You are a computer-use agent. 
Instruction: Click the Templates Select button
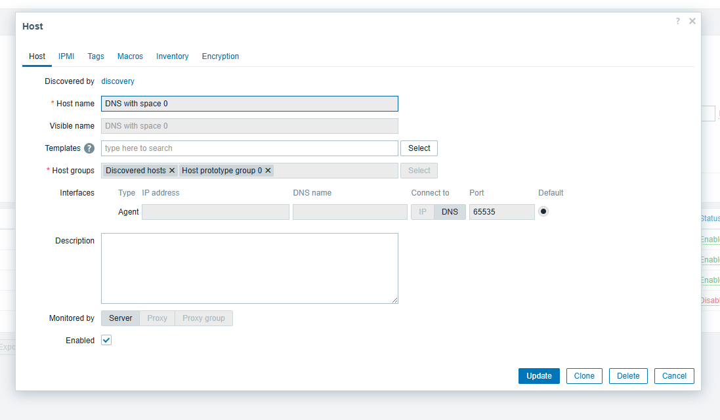tap(419, 148)
